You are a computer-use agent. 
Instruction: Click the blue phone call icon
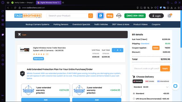[x=100, y=16]
